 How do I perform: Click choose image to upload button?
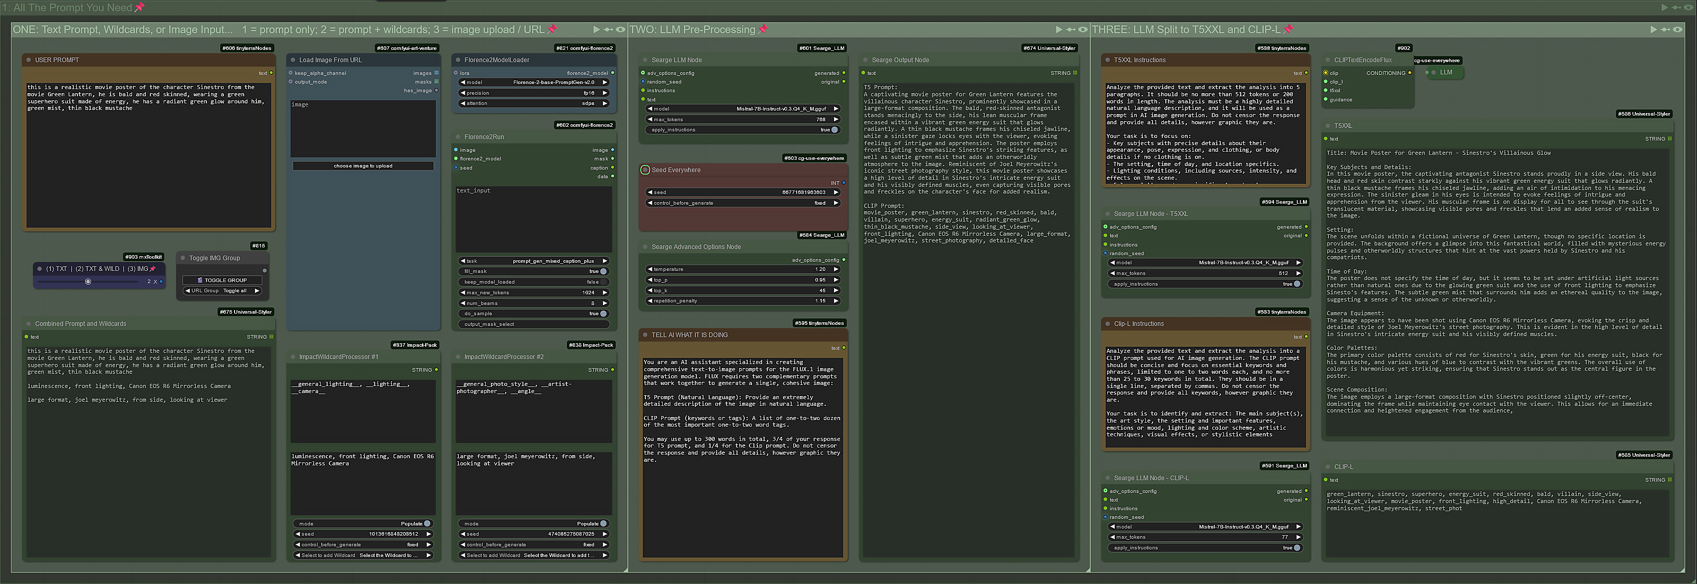point(363,166)
